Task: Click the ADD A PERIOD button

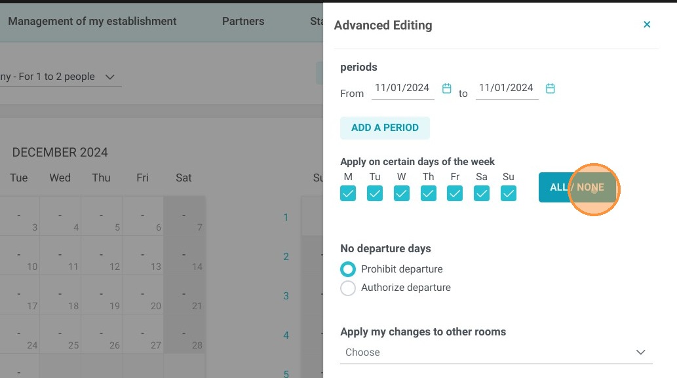Action: pyautogui.click(x=385, y=128)
